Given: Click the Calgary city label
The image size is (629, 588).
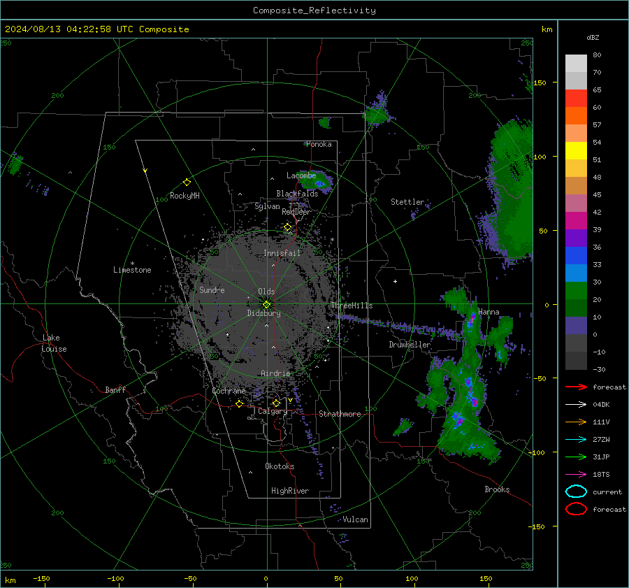Looking at the screenshot, I should click(x=273, y=411).
